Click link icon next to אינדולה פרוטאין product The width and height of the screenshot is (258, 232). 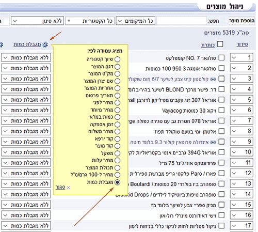pos(213,142)
